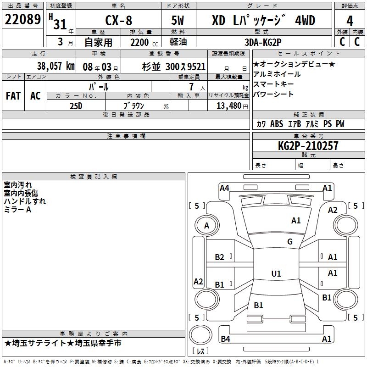Click the lot number 22089
367x367 pixels.
pyautogui.click(x=22, y=19)
